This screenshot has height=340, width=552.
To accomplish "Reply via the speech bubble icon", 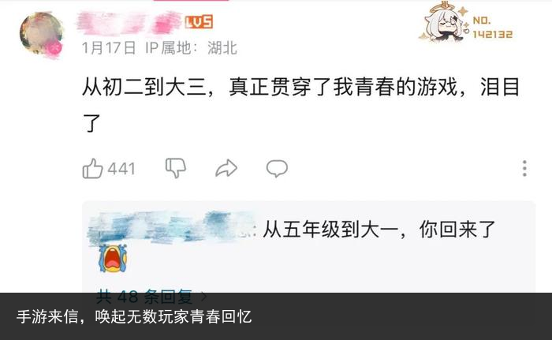I will tap(277, 168).
